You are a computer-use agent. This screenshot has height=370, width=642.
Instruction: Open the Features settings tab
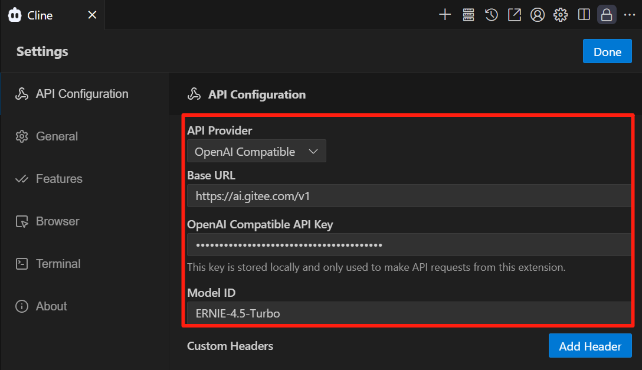[x=59, y=179]
